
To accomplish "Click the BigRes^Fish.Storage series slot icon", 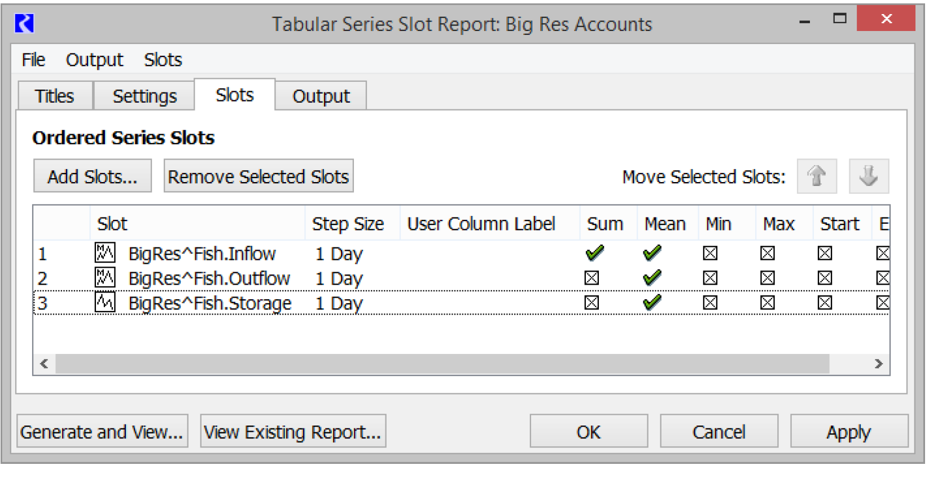I will [105, 303].
